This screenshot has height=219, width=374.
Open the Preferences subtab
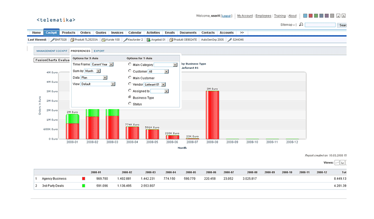[80, 51]
